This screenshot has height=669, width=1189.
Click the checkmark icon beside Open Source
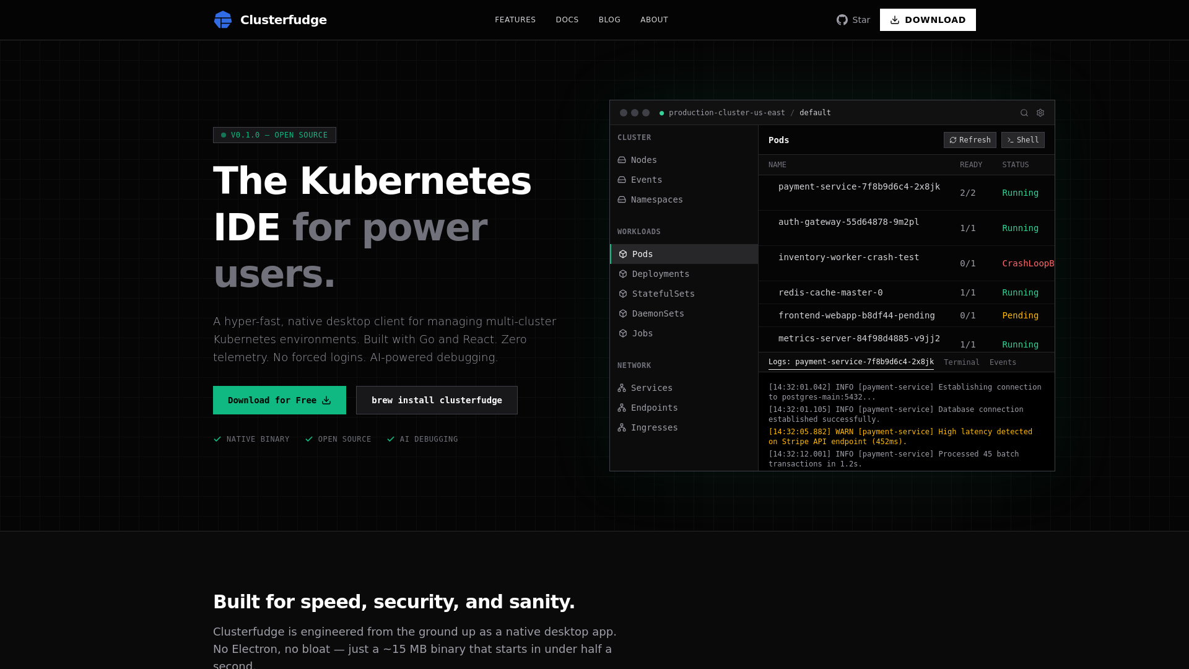click(309, 439)
